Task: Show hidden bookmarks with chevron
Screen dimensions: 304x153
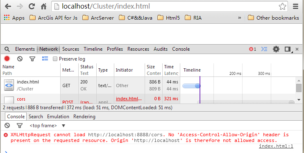Action: tap(239, 18)
